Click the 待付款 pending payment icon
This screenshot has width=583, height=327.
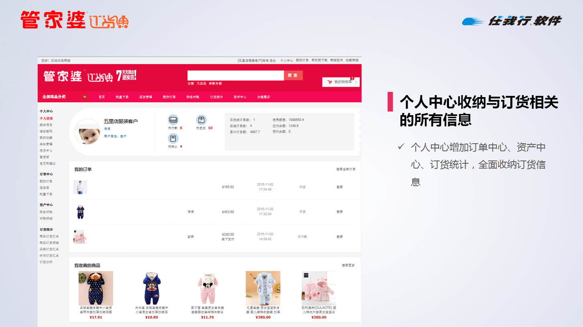tap(173, 120)
